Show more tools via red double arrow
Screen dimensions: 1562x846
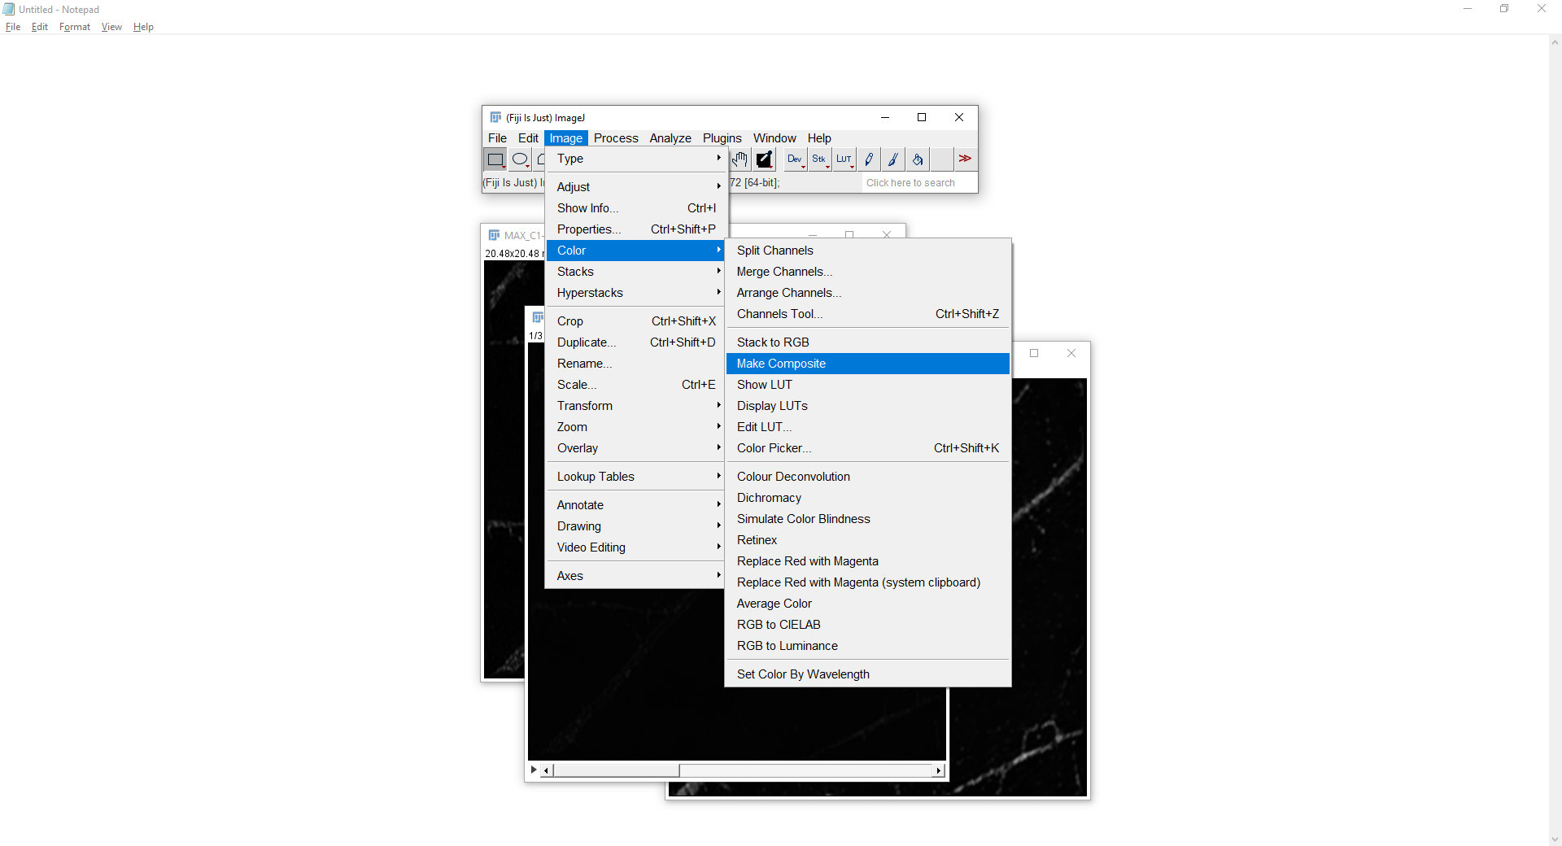[965, 159]
